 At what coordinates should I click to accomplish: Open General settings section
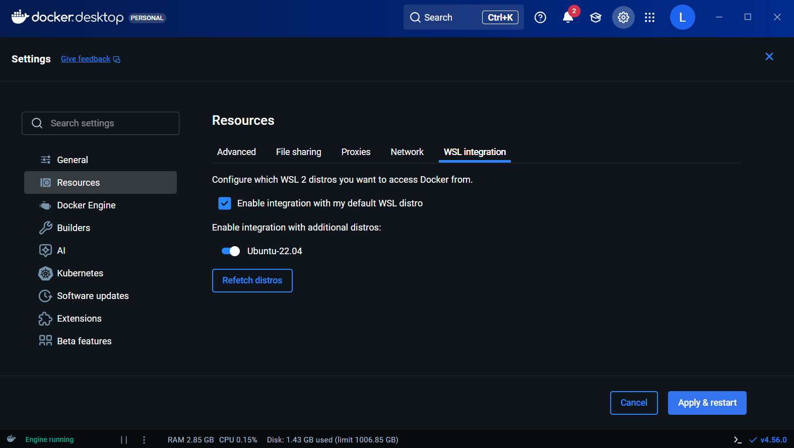click(100, 160)
